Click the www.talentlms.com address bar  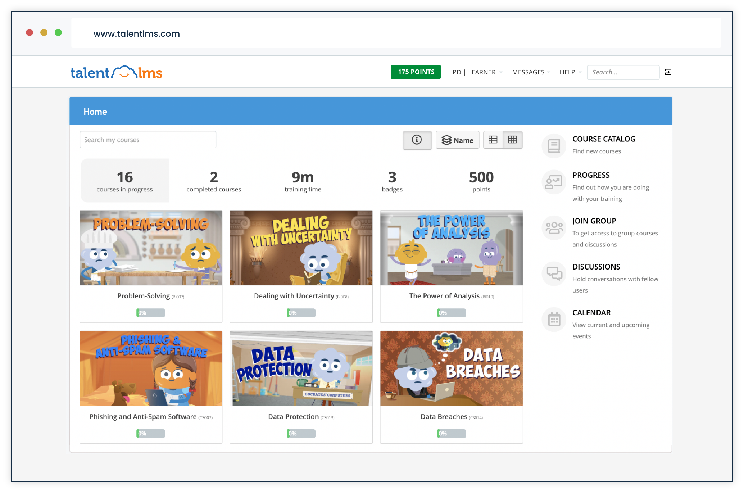[396, 33]
